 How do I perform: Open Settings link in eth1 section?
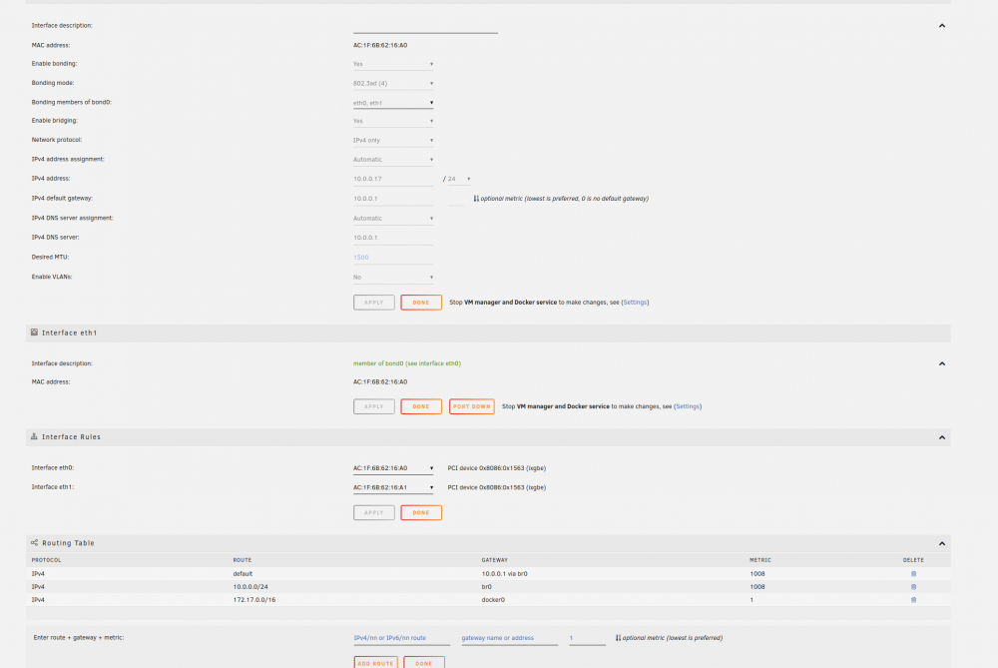(688, 406)
